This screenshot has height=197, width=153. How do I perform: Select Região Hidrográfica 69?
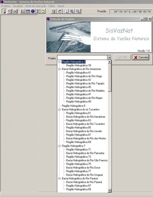point(79,142)
